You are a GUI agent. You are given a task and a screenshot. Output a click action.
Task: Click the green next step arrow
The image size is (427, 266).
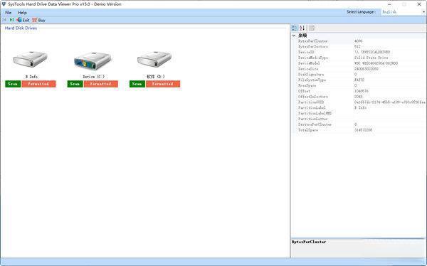click(11, 20)
